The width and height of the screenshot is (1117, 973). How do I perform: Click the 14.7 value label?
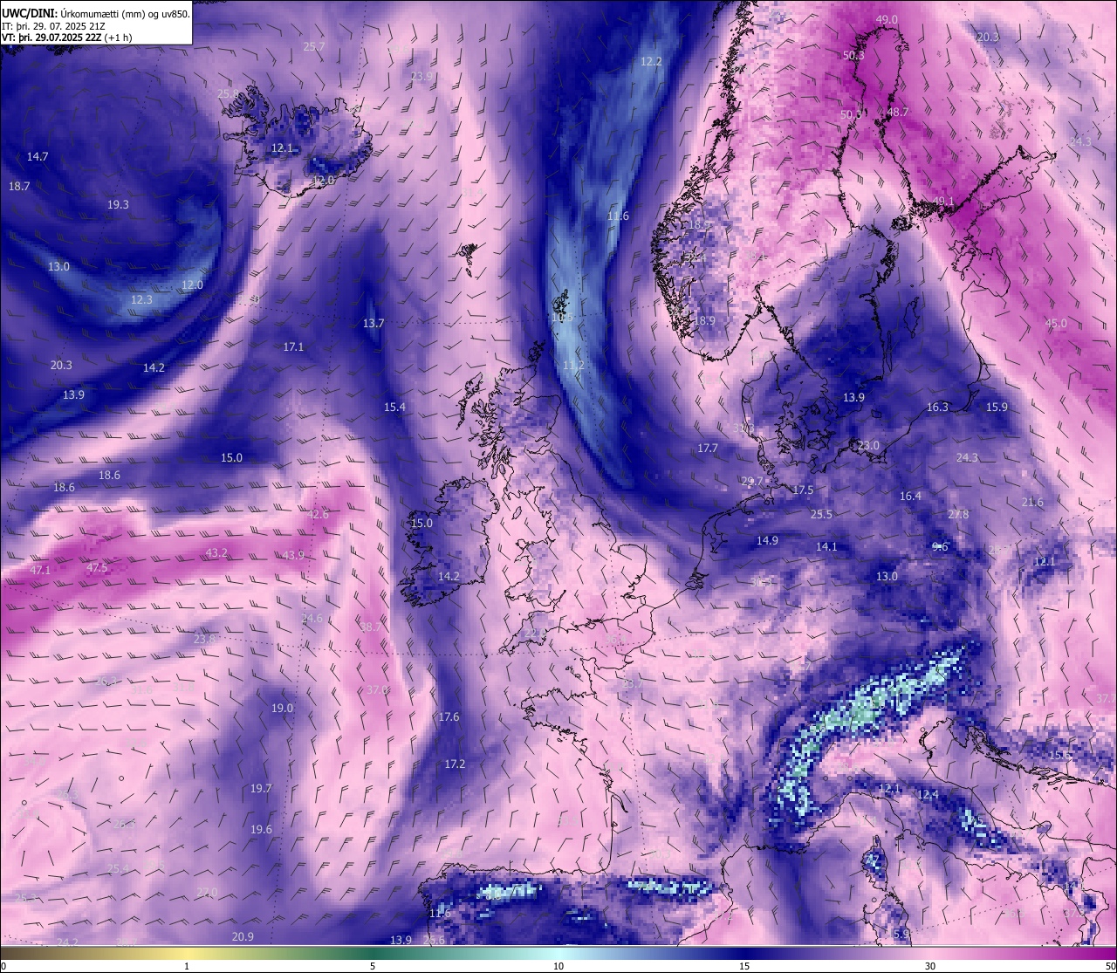click(x=38, y=157)
